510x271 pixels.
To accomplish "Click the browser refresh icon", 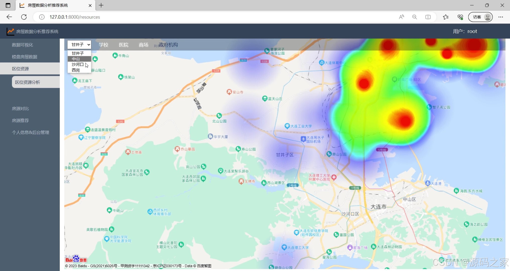I will click(24, 17).
